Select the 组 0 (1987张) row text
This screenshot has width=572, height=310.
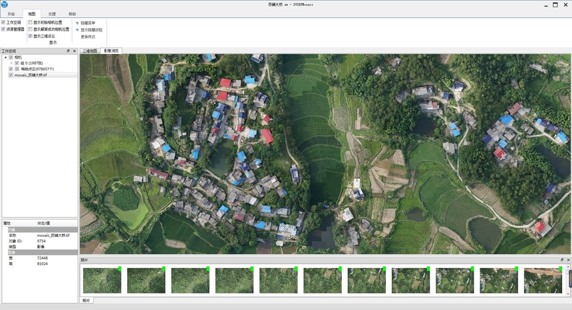tap(32, 63)
